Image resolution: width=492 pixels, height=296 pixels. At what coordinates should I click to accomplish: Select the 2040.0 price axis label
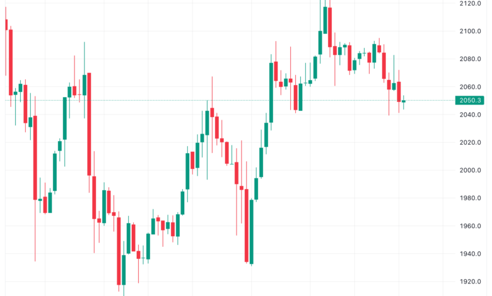pyautogui.click(x=470, y=115)
